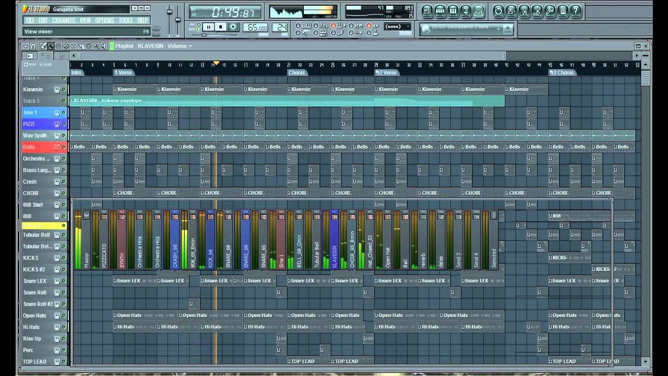Select the playlist delete tool
This screenshot has width=668, height=376.
(x=58, y=46)
